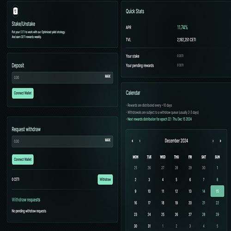This screenshot has width=231, height=231.
Task: Click MAX in the Deposit field
Action: pyautogui.click(x=108, y=76)
